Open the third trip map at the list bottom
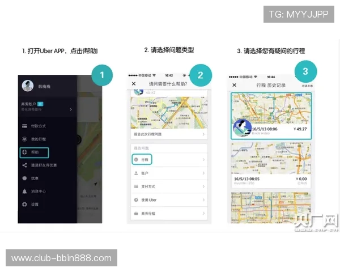The image size is (340, 272). tap(271, 207)
